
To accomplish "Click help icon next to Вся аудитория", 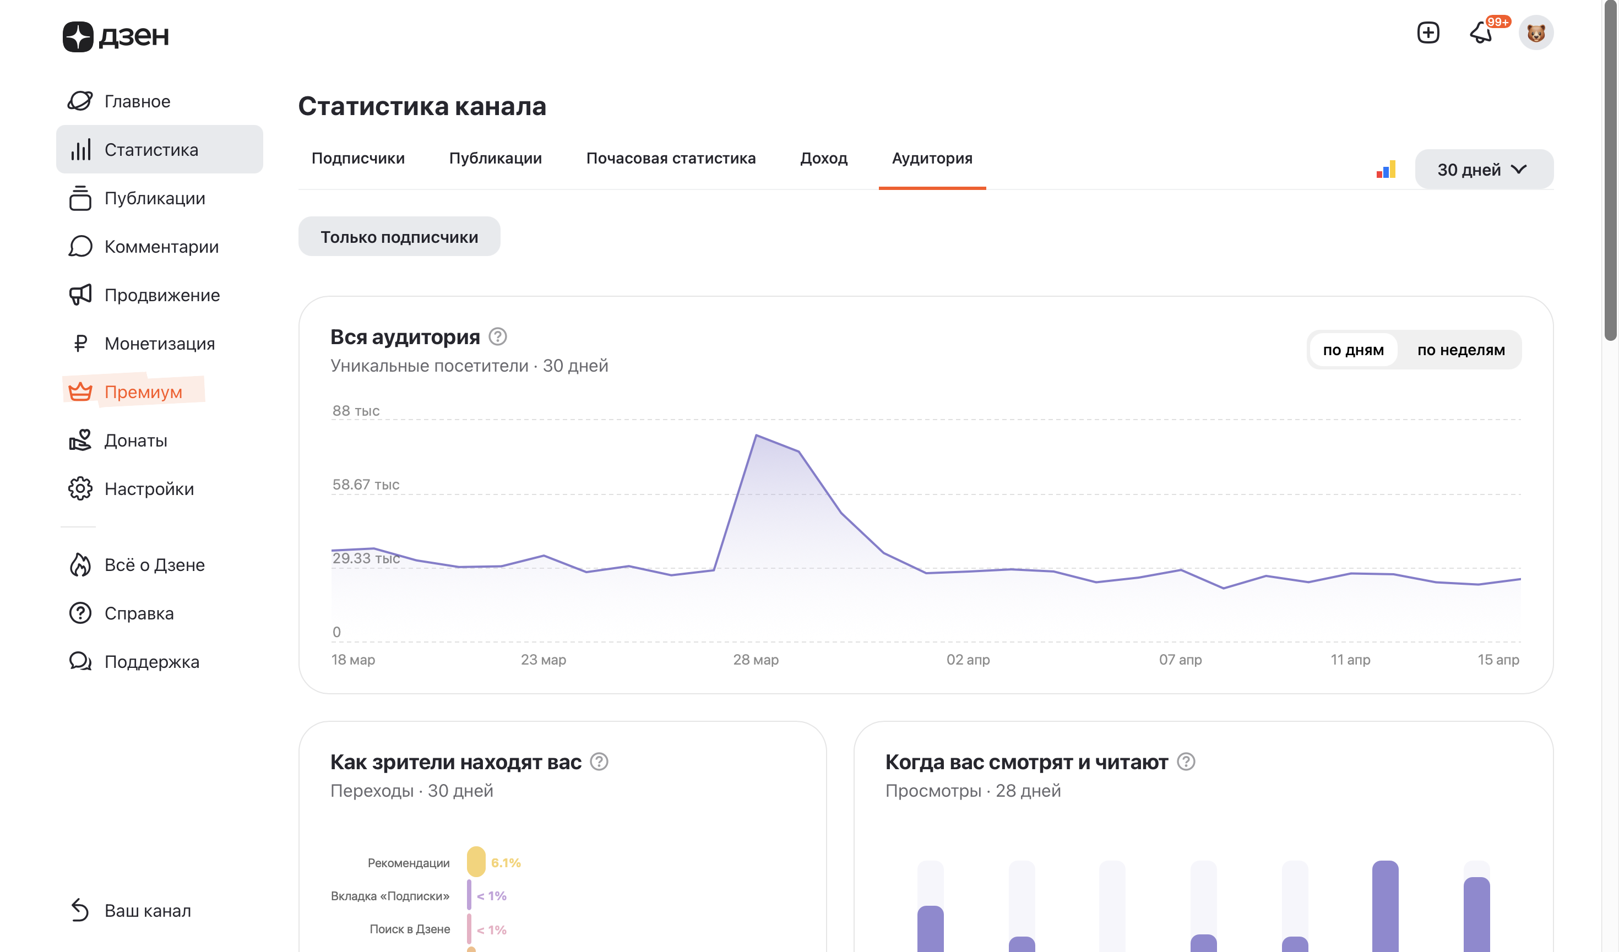I will [497, 336].
